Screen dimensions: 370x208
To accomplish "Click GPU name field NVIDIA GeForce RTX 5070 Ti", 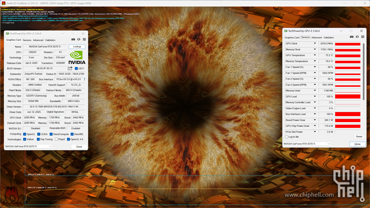I will 45,47.
